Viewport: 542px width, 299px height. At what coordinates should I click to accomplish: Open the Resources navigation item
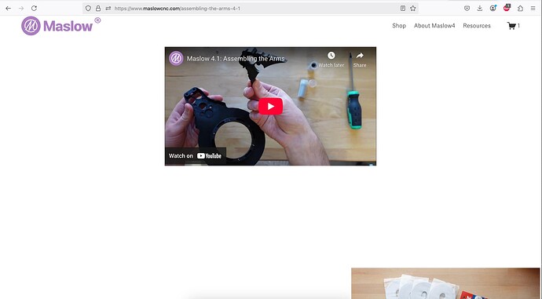point(477,26)
